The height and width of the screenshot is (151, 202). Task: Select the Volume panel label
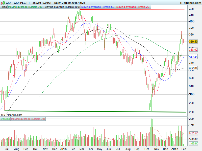tap(5, 119)
